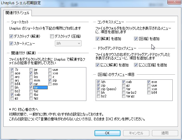Check uue in compression submenu list
Screen dimensions: 182x140
[x=149, y=85]
